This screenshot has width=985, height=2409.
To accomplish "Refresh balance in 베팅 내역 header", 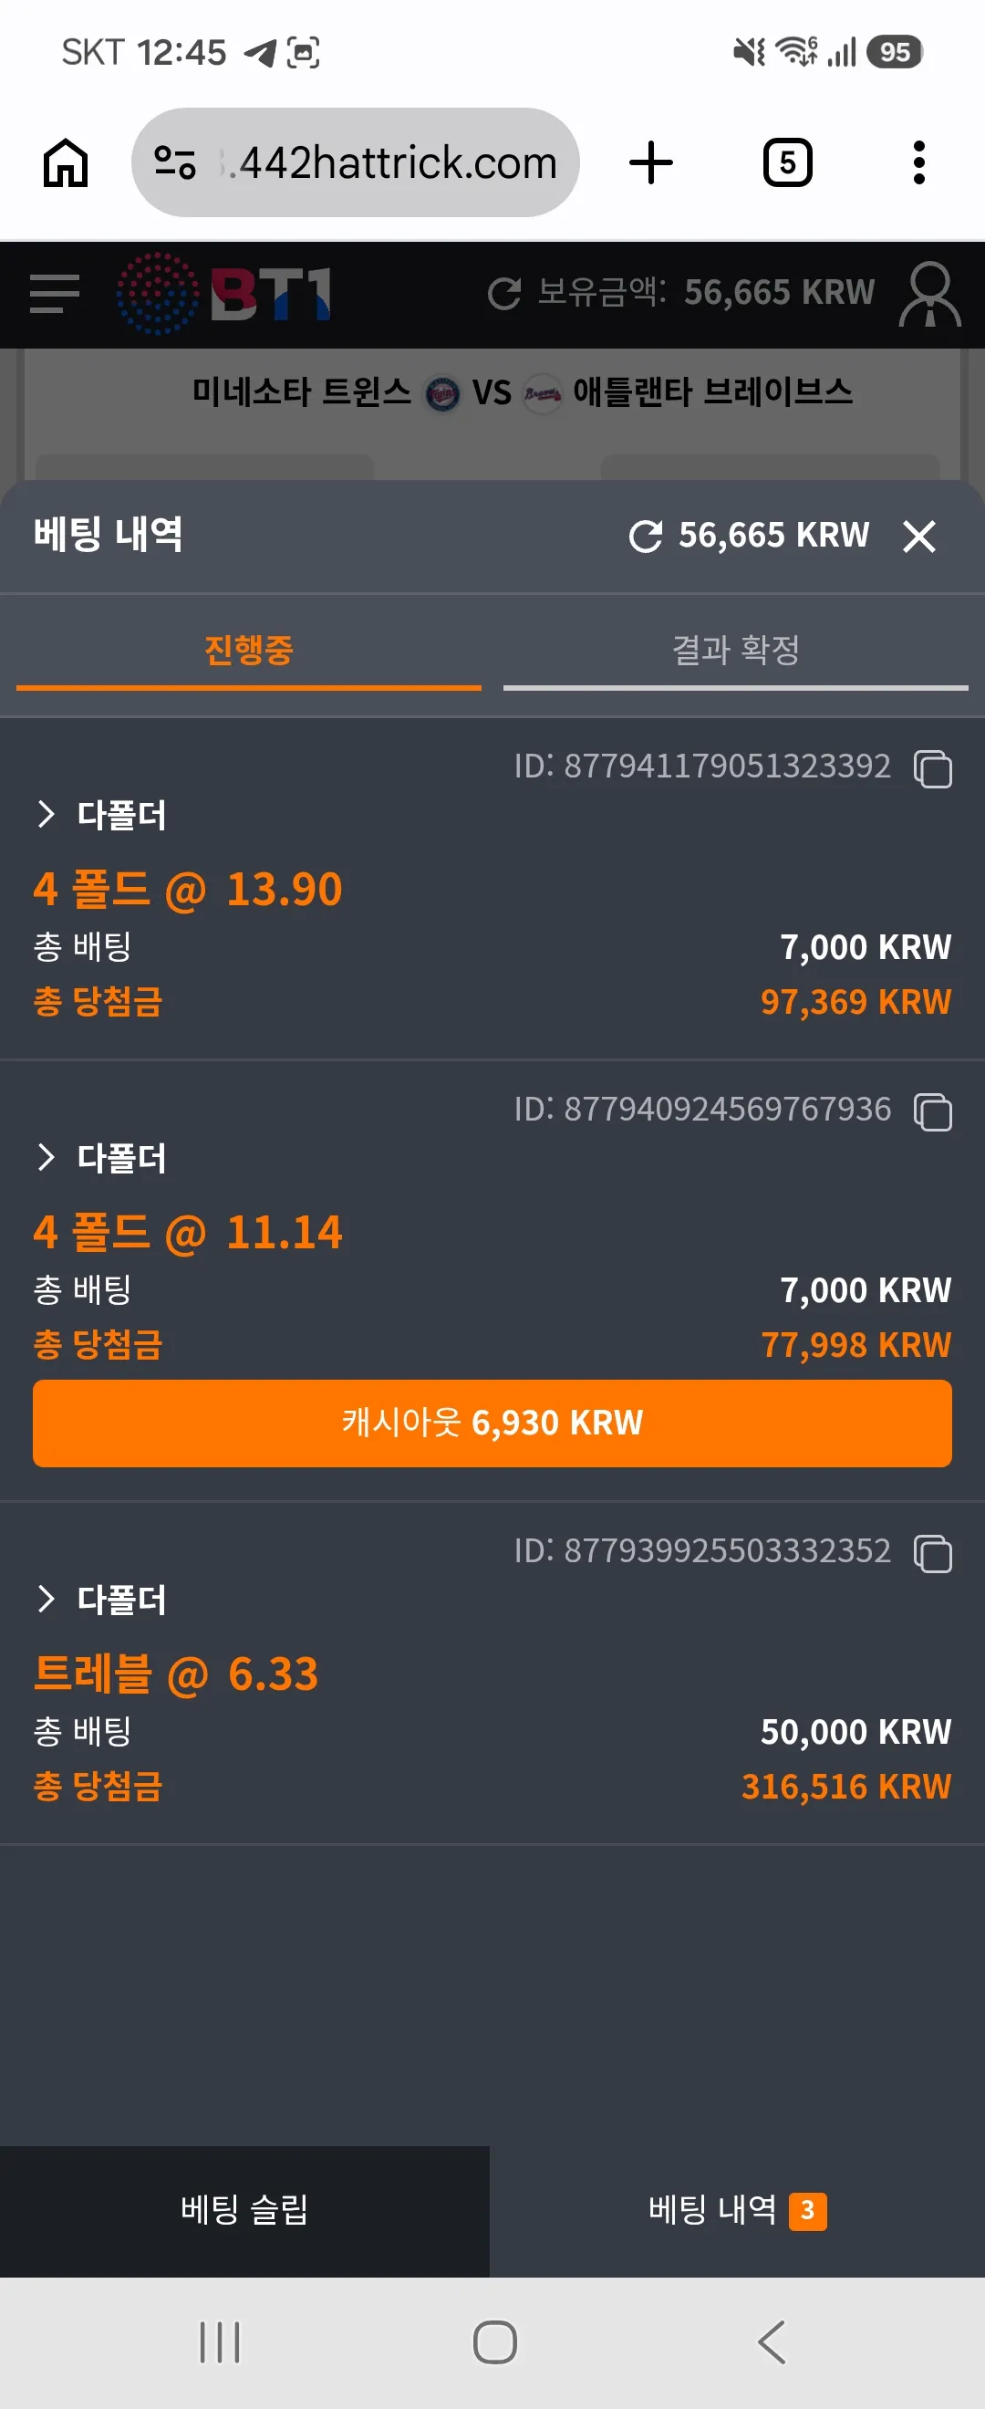I will [646, 536].
